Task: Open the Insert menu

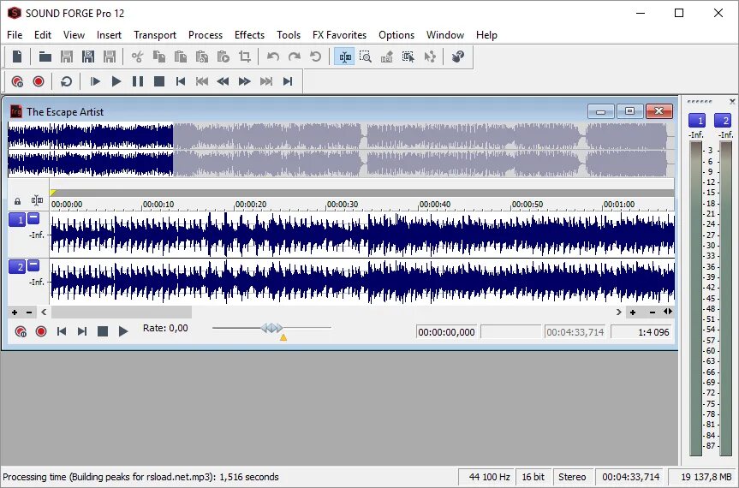Action: click(109, 35)
